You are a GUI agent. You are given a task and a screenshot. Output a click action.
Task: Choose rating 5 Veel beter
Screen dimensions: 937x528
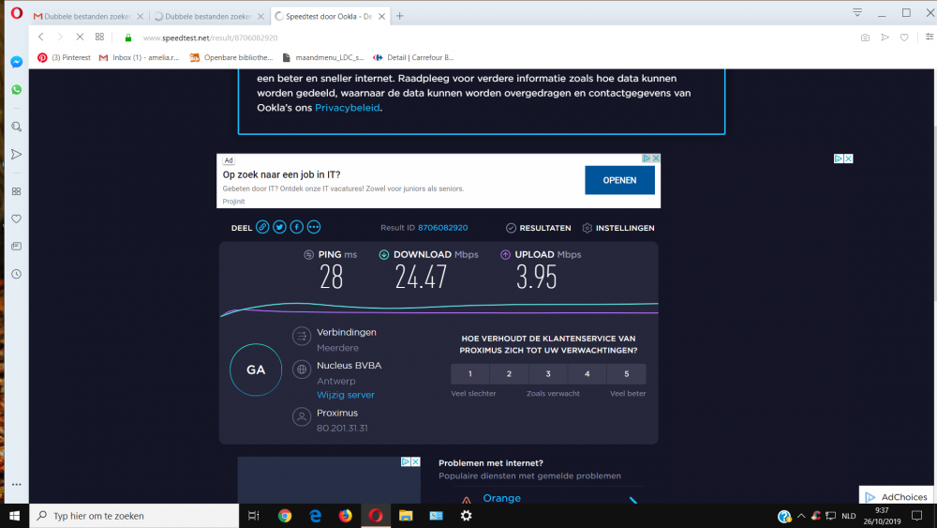pos(626,374)
